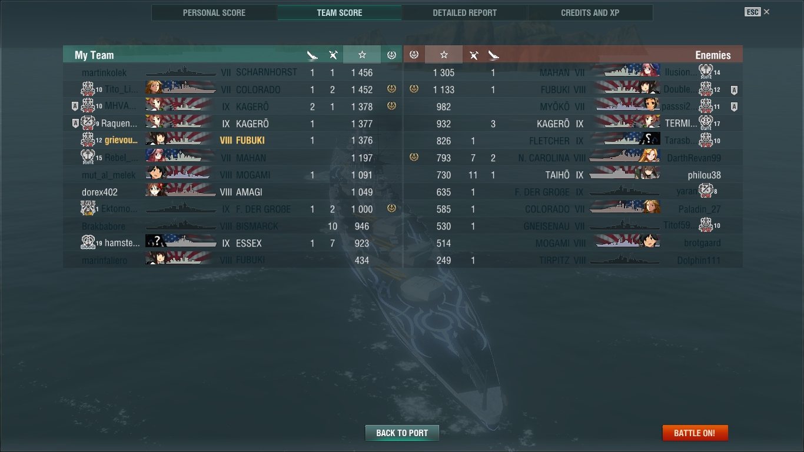
Task: Sort My Team by ships destroyed icon
Action: tap(313, 55)
